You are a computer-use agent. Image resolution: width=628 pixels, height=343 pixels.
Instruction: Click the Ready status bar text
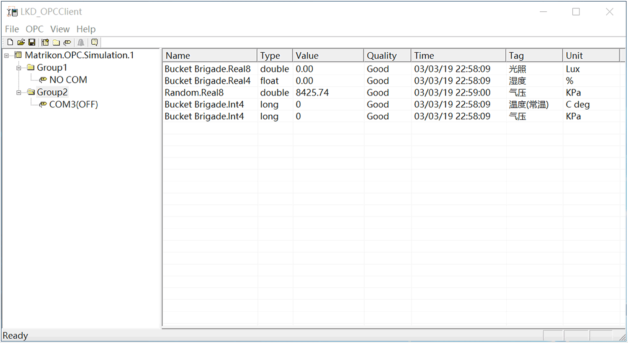click(15, 335)
